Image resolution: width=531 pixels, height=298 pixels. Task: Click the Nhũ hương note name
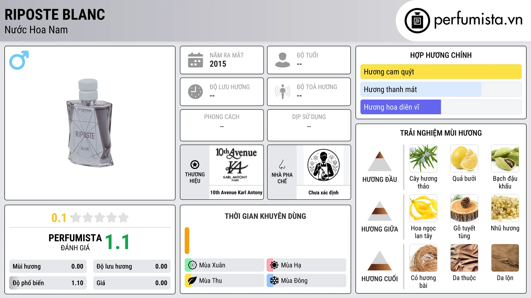pyautogui.click(x=505, y=228)
